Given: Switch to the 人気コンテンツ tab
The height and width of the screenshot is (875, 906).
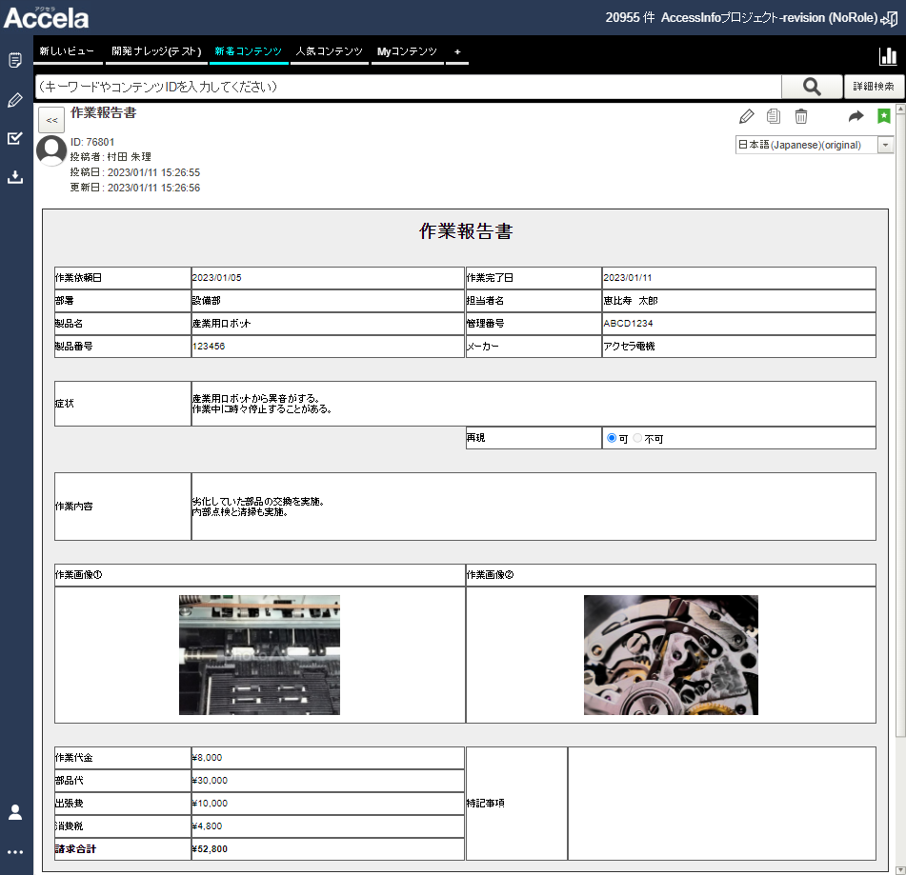Looking at the screenshot, I should pos(329,51).
